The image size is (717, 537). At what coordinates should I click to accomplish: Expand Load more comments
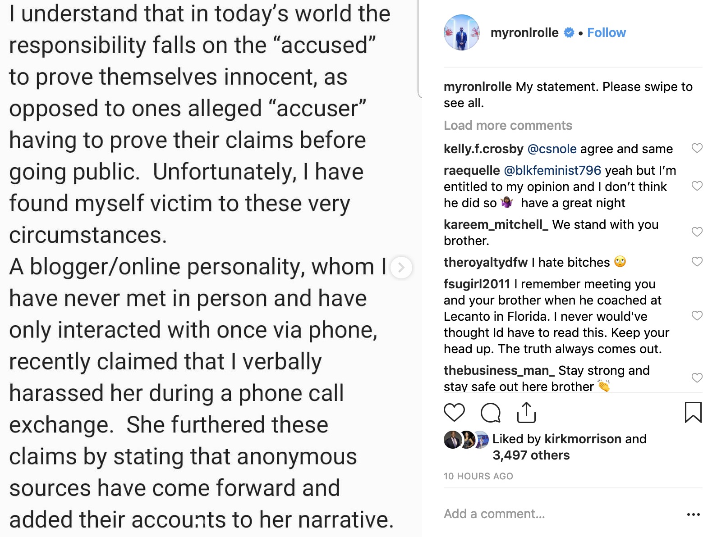[508, 125]
